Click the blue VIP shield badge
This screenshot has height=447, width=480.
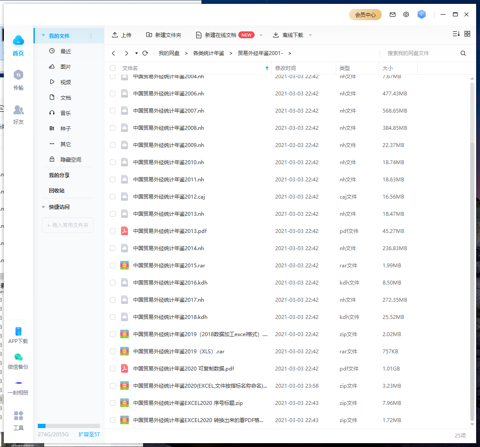[x=422, y=14]
